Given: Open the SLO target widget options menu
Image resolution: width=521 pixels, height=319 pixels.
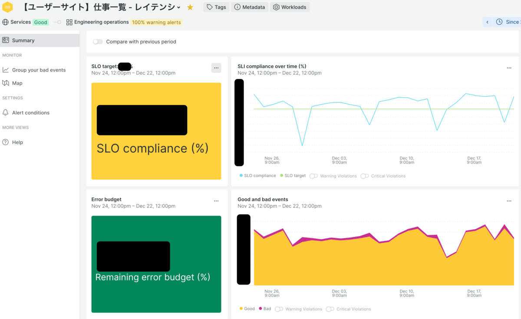Looking at the screenshot, I should 216,68.
